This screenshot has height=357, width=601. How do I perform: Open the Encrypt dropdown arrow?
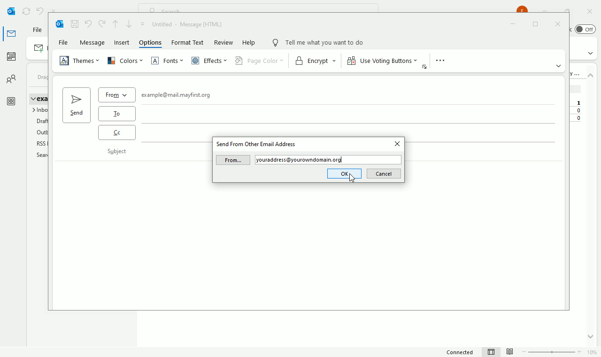pos(334,61)
